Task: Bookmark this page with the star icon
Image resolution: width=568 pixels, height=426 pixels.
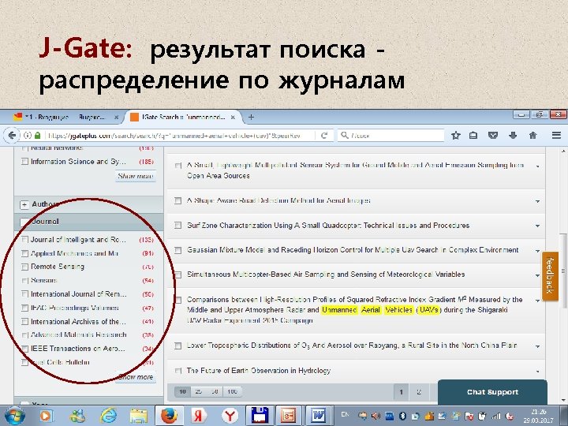Action: click(x=456, y=136)
